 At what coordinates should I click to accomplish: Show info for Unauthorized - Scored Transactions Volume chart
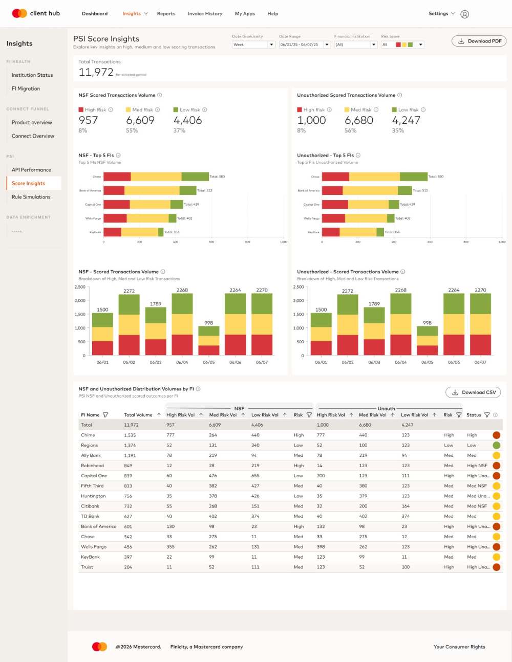403,272
